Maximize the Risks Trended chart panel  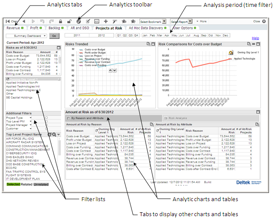[x=153, y=44]
